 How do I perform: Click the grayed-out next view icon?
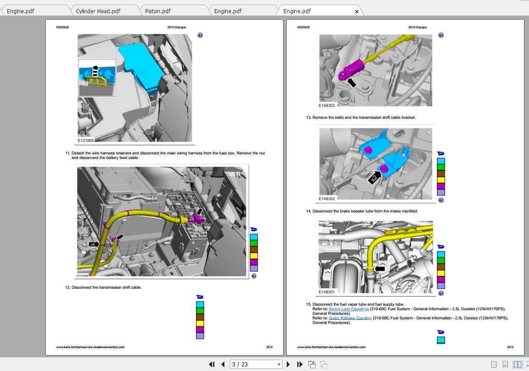point(323,364)
